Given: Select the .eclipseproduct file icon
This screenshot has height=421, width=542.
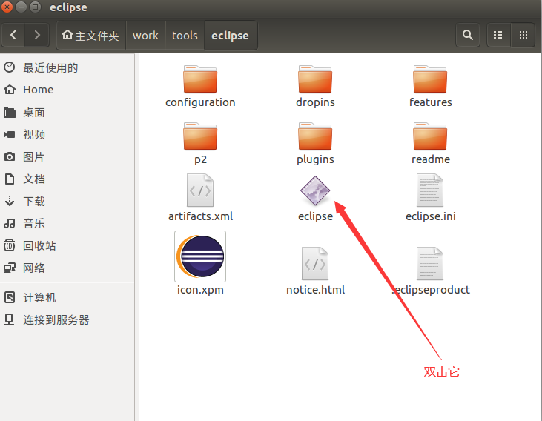Looking at the screenshot, I should [430, 264].
